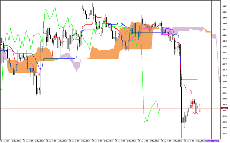230x143 pixels.
Task: Click price axis label 1.33195
Action: pyautogui.click(x=225, y=99)
